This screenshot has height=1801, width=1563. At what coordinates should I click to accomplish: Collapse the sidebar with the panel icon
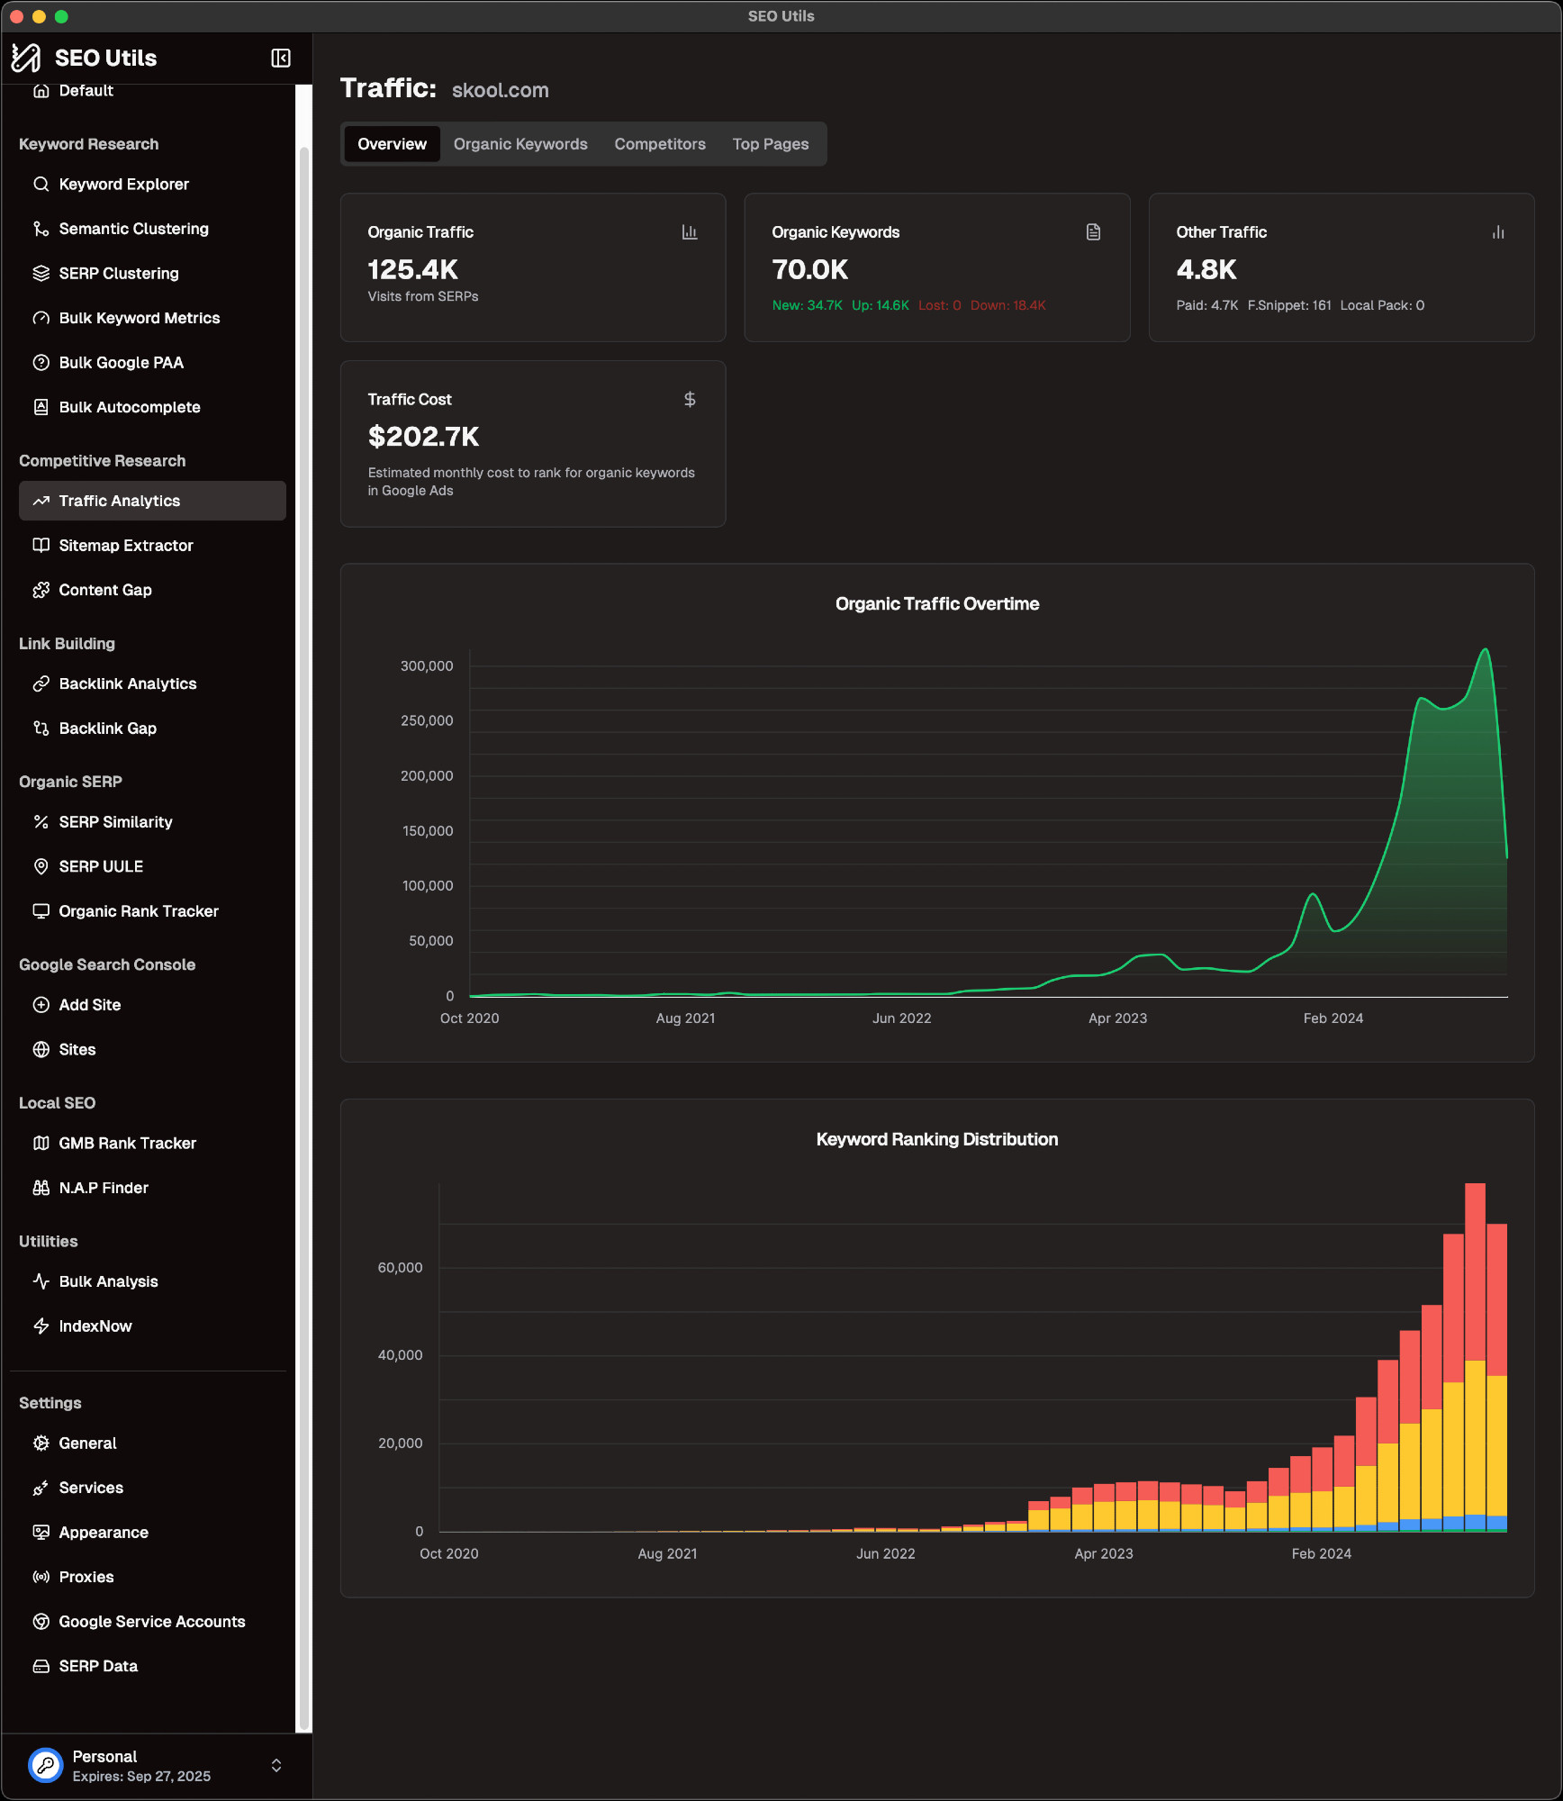pyautogui.click(x=281, y=58)
